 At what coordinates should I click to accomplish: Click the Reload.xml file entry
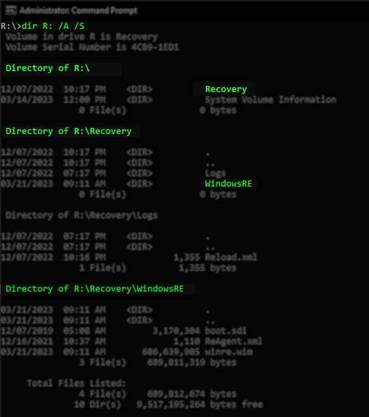[231, 257]
